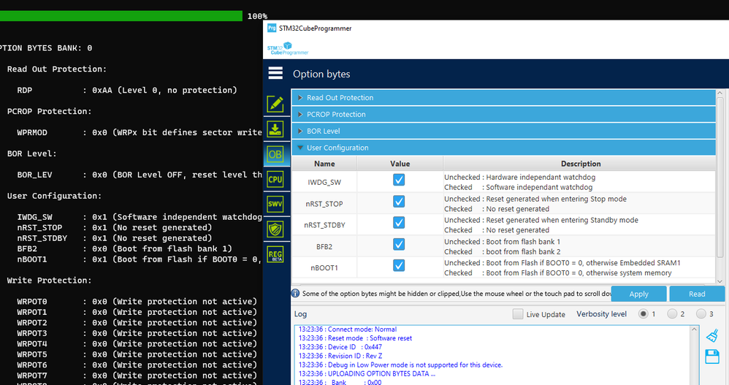Enable the Live Update checkbox
729x385 pixels.
click(518, 314)
